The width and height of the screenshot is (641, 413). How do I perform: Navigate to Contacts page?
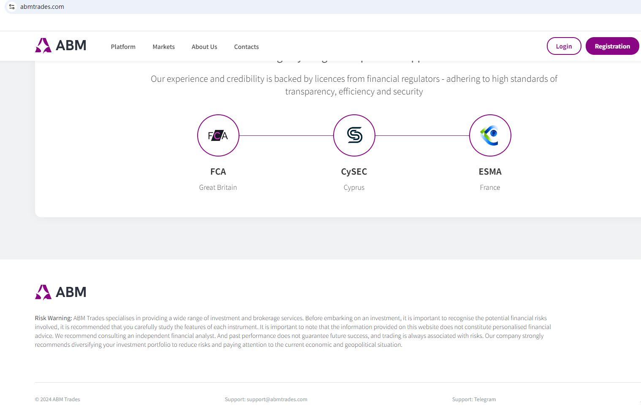[246, 47]
